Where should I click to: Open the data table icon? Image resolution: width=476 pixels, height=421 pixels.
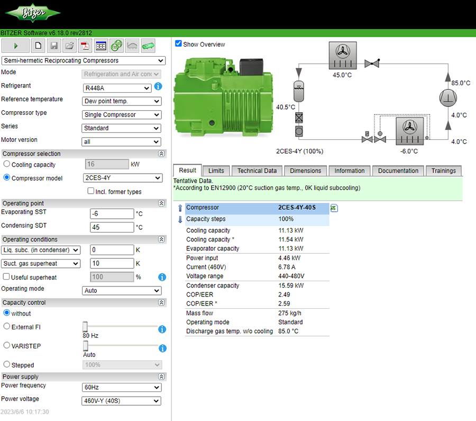(x=101, y=46)
